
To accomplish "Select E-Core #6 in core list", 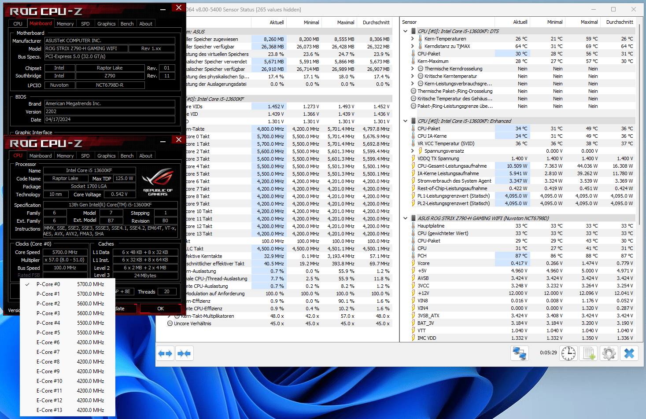I will (x=67, y=342).
